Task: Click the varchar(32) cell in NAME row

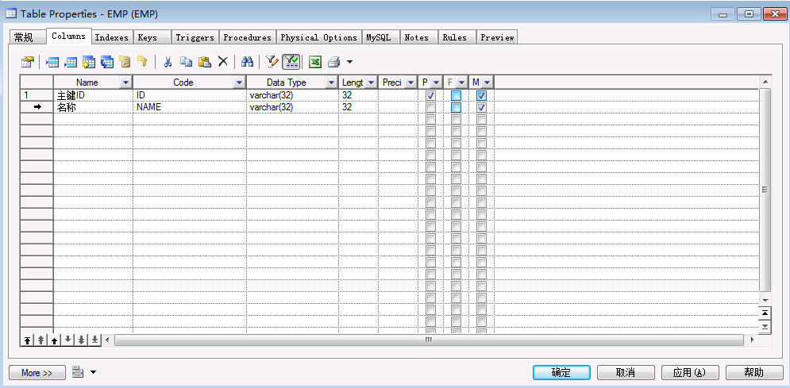Action: tap(292, 107)
